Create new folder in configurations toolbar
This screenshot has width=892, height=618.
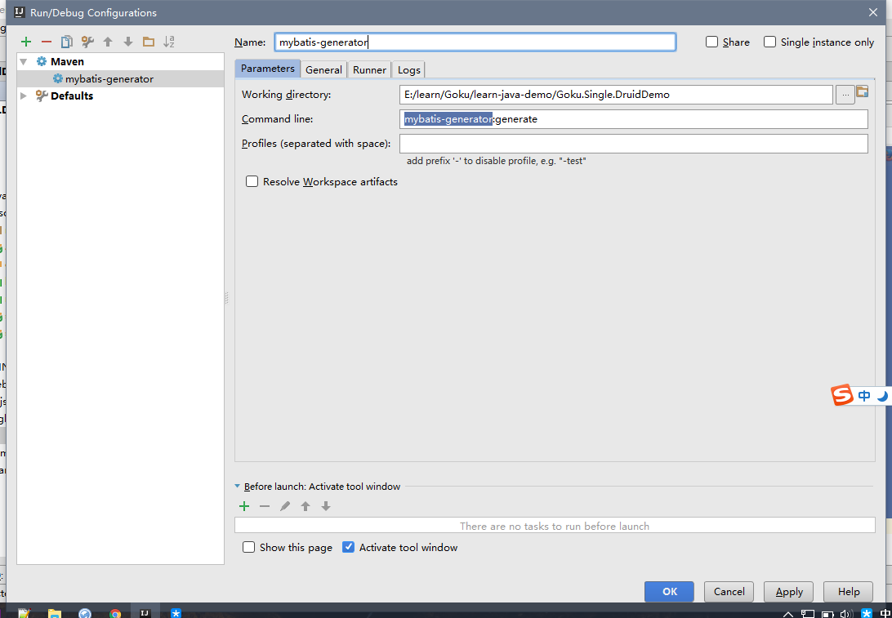(149, 42)
